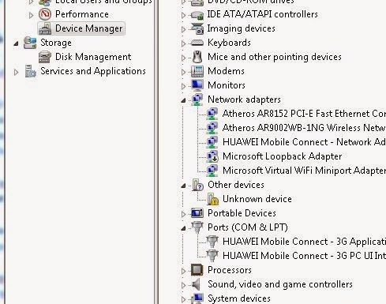The image size is (386, 304).
Task: Click the Services and Applications icon
Action: [x=30, y=71]
